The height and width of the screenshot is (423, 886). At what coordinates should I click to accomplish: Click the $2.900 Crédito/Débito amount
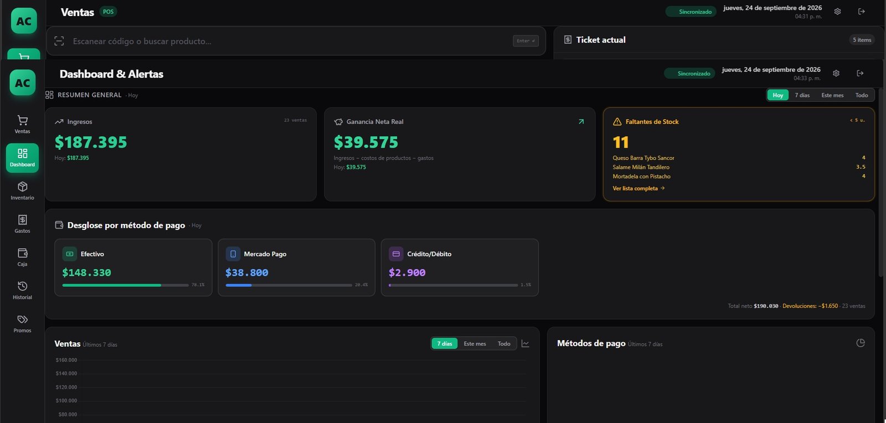407,273
